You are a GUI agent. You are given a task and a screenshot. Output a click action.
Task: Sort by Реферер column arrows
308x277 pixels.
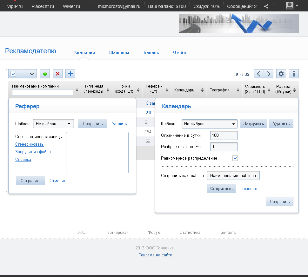pyautogui.click(x=167, y=90)
